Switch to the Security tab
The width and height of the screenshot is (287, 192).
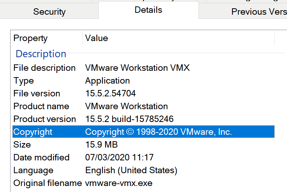coord(49,12)
